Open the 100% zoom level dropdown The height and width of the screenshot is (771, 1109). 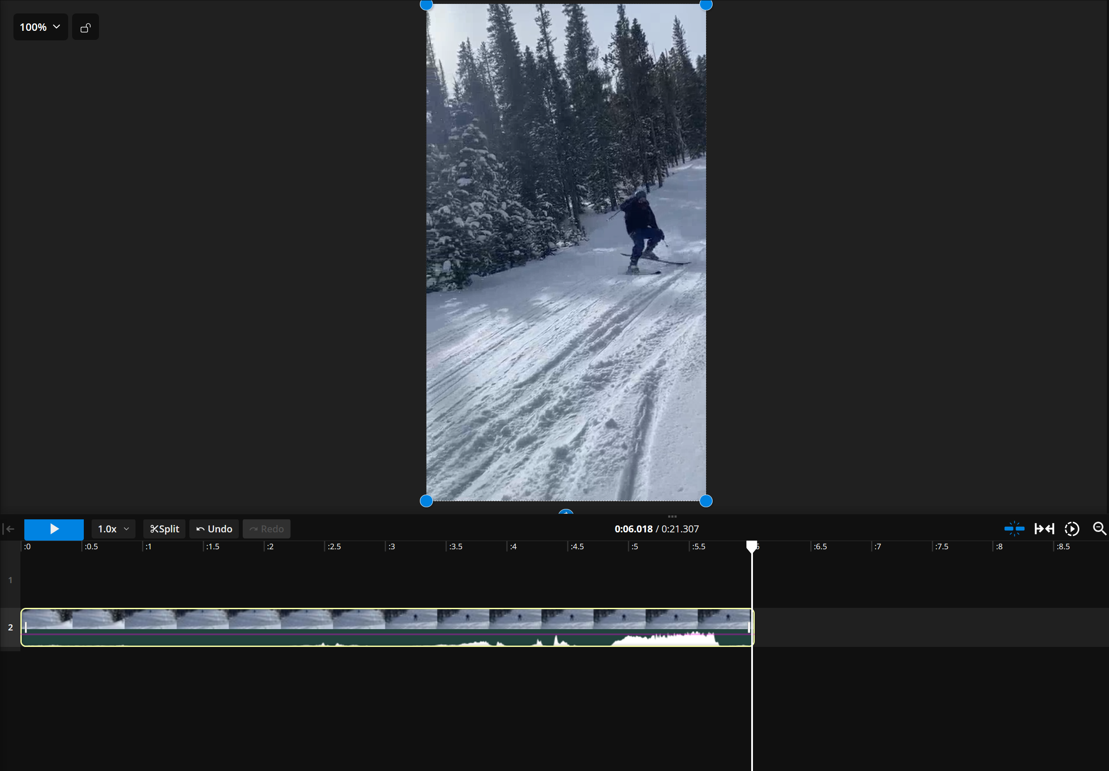(x=40, y=27)
